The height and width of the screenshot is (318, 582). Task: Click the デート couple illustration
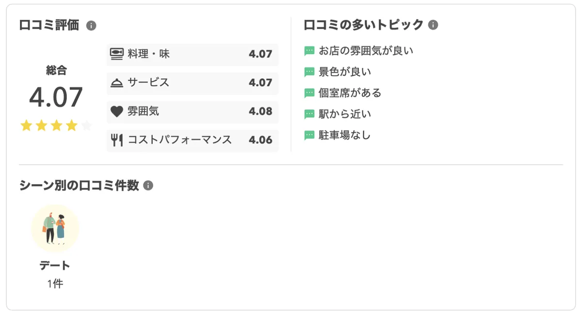[55, 228]
